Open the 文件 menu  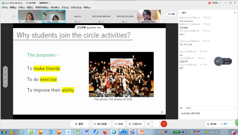(x=5, y=7)
